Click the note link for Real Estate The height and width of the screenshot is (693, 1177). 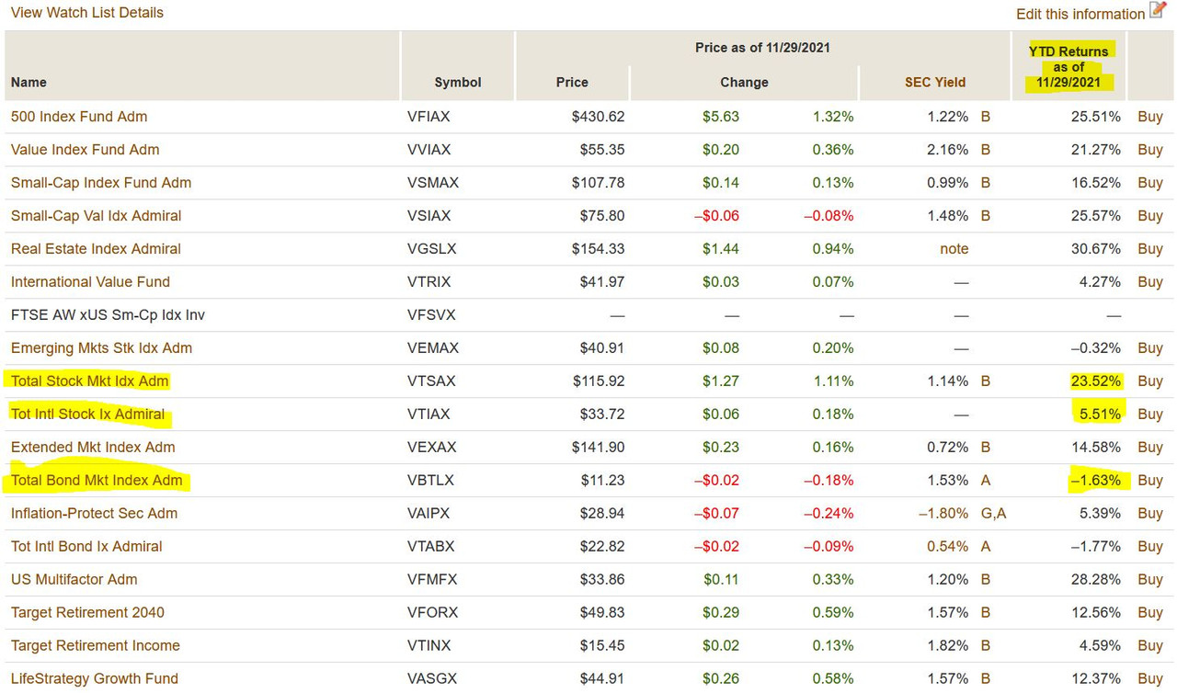click(954, 248)
